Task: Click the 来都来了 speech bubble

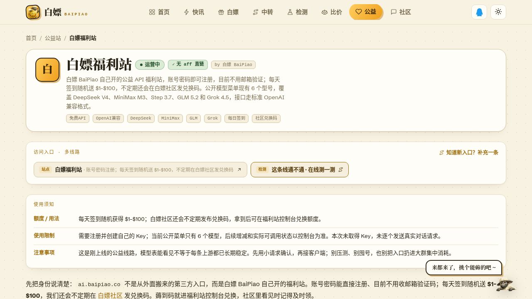Action: coord(464,267)
